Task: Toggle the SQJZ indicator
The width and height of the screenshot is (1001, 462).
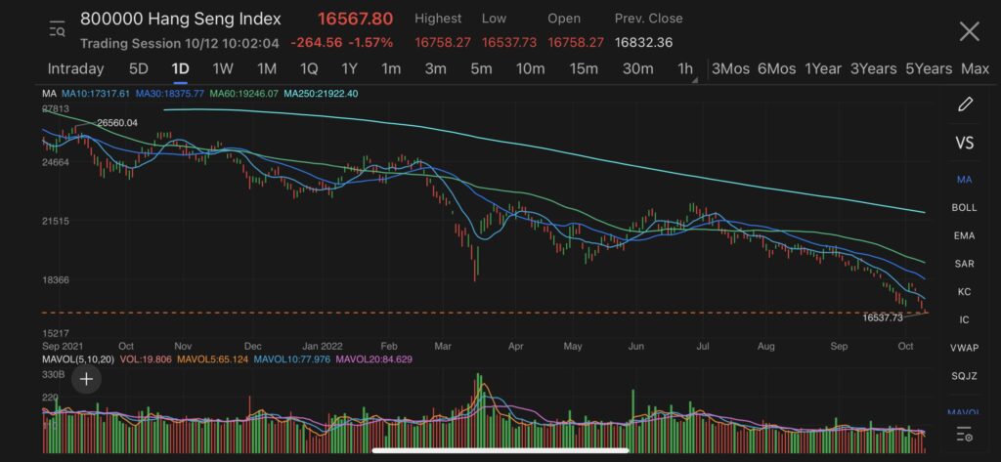Action: (x=964, y=376)
